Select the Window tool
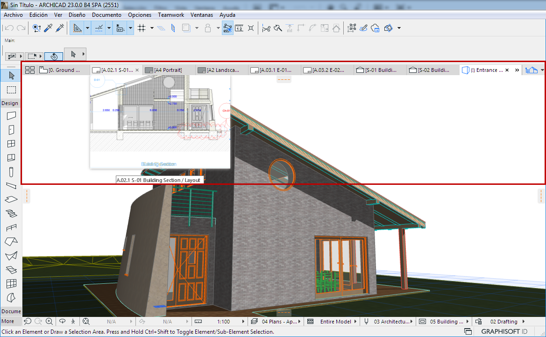This screenshot has height=337, width=546. pos(11,144)
